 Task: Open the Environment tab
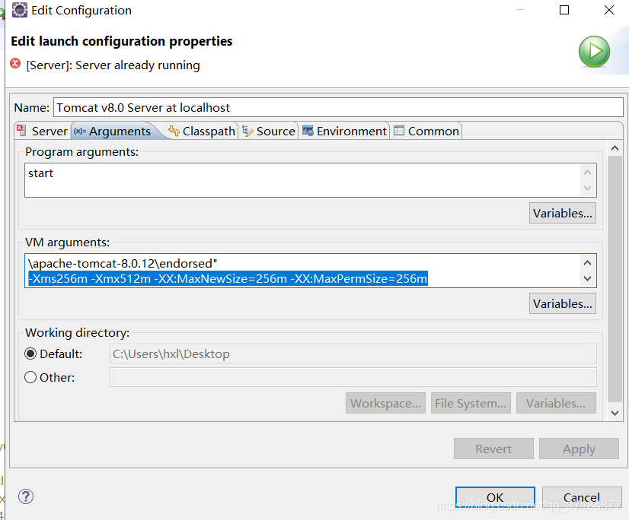(345, 131)
